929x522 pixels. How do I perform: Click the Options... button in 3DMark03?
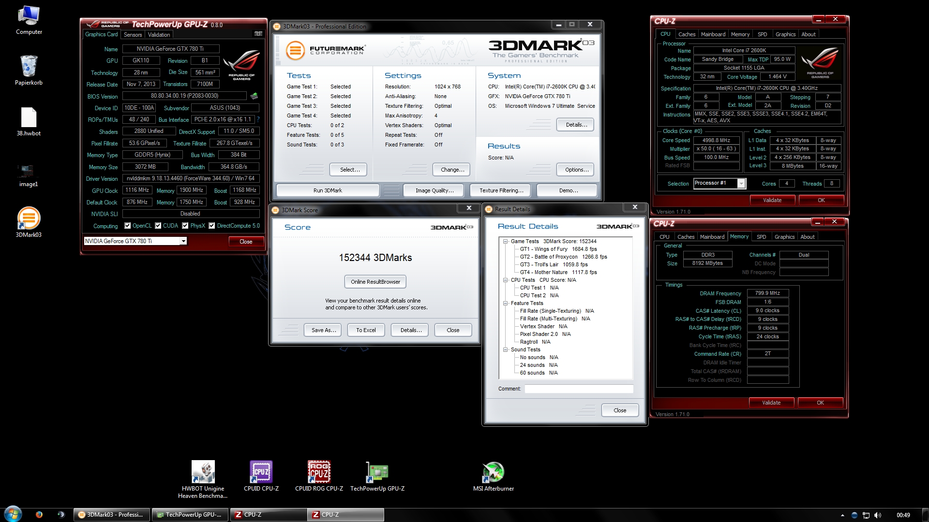(575, 170)
